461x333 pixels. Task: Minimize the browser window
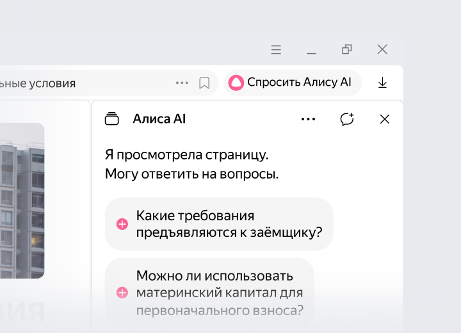pos(312,49)
